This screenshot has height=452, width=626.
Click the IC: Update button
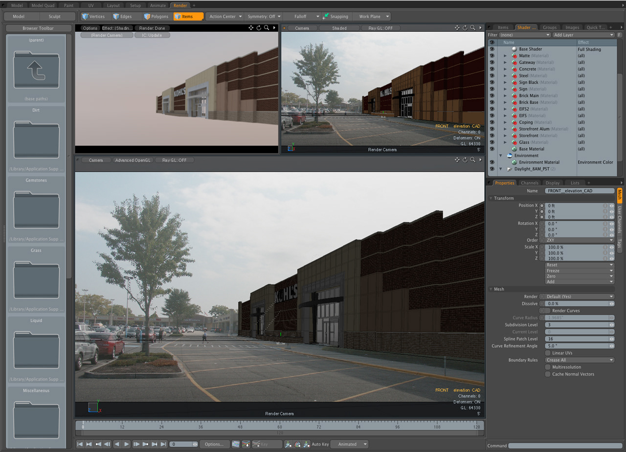pyautogui.click(x=152, y=35)
